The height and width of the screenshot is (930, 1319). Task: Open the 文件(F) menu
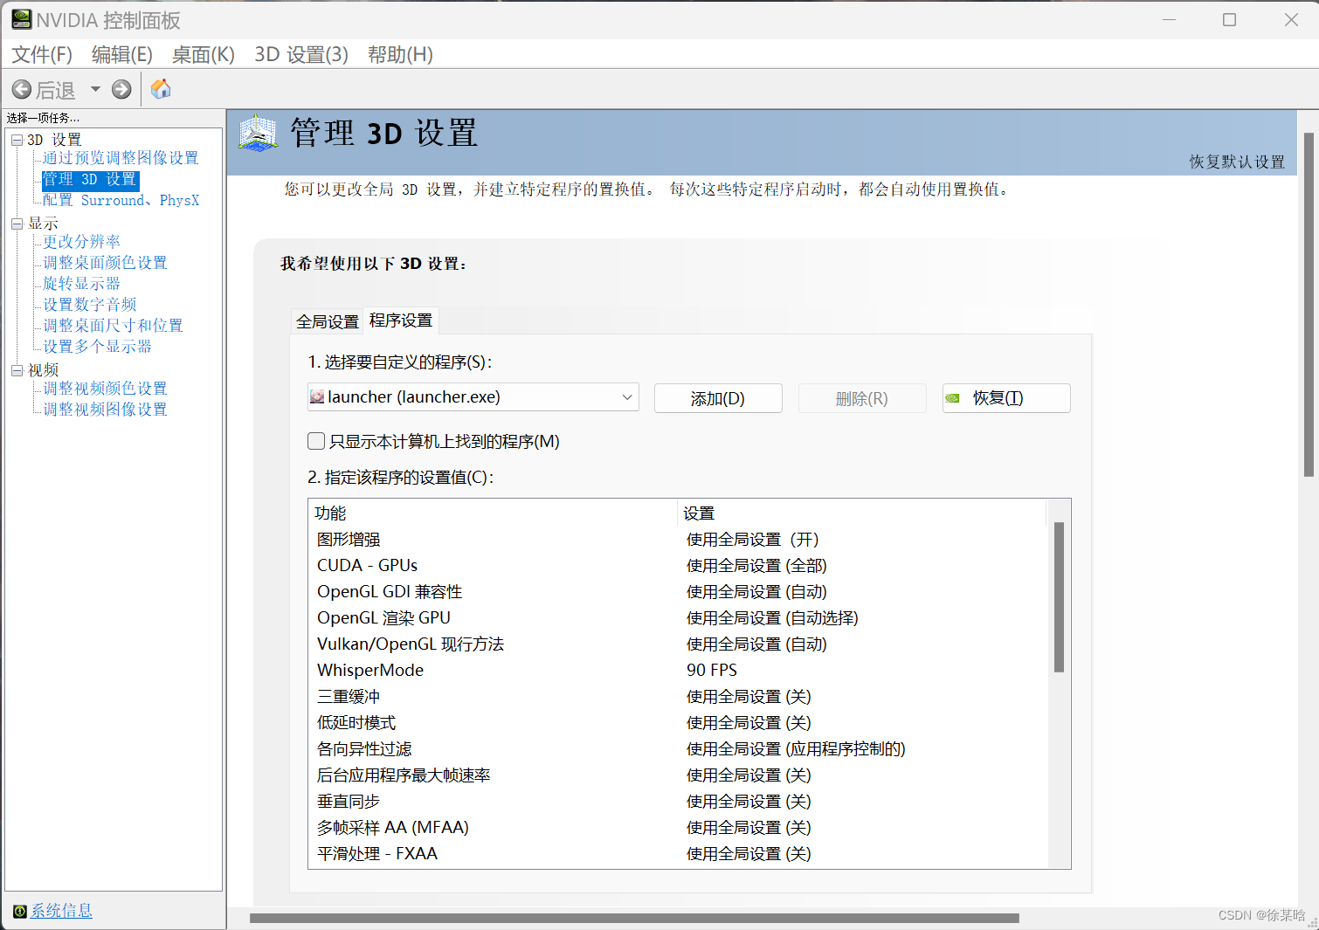pyautogui.click(x=42, y=54)
